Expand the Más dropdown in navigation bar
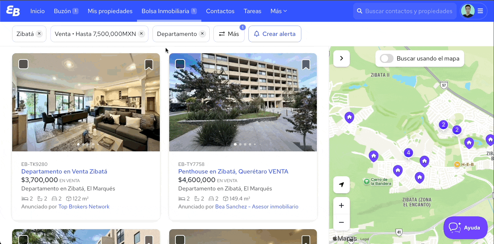The width and height of the screenshot is (494, 244). 279,11
